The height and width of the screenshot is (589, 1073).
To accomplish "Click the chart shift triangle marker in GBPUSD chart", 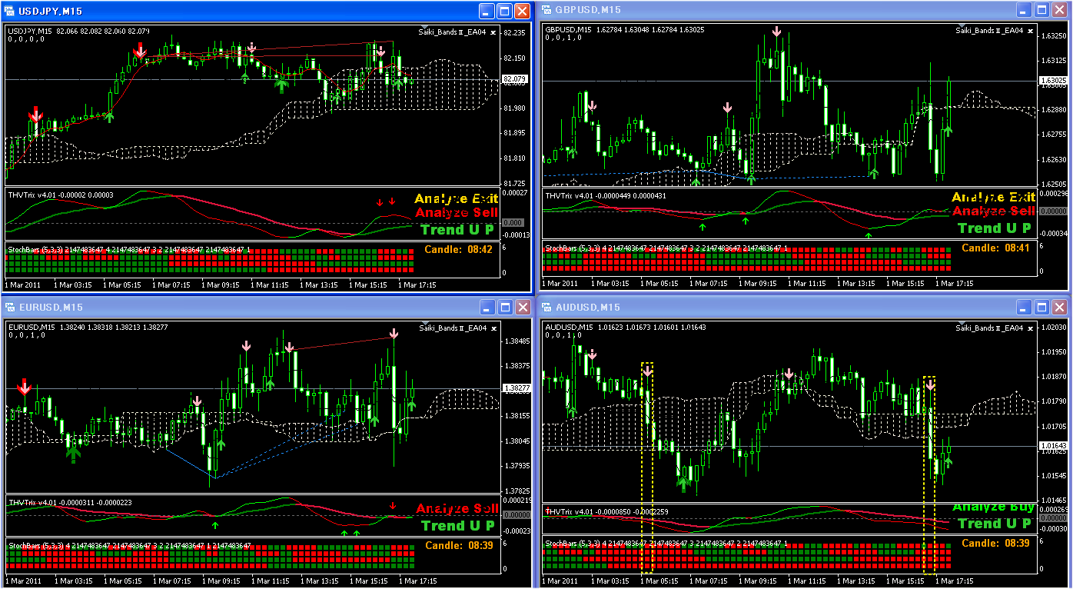I will tap(962, 25).
